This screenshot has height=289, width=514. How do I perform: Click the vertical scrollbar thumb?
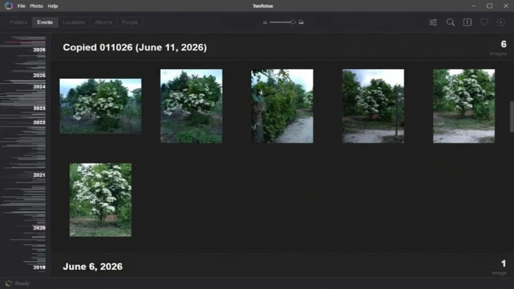click(x=512, y=117)
